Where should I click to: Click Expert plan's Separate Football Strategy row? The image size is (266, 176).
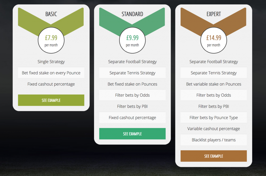(214, 61)
